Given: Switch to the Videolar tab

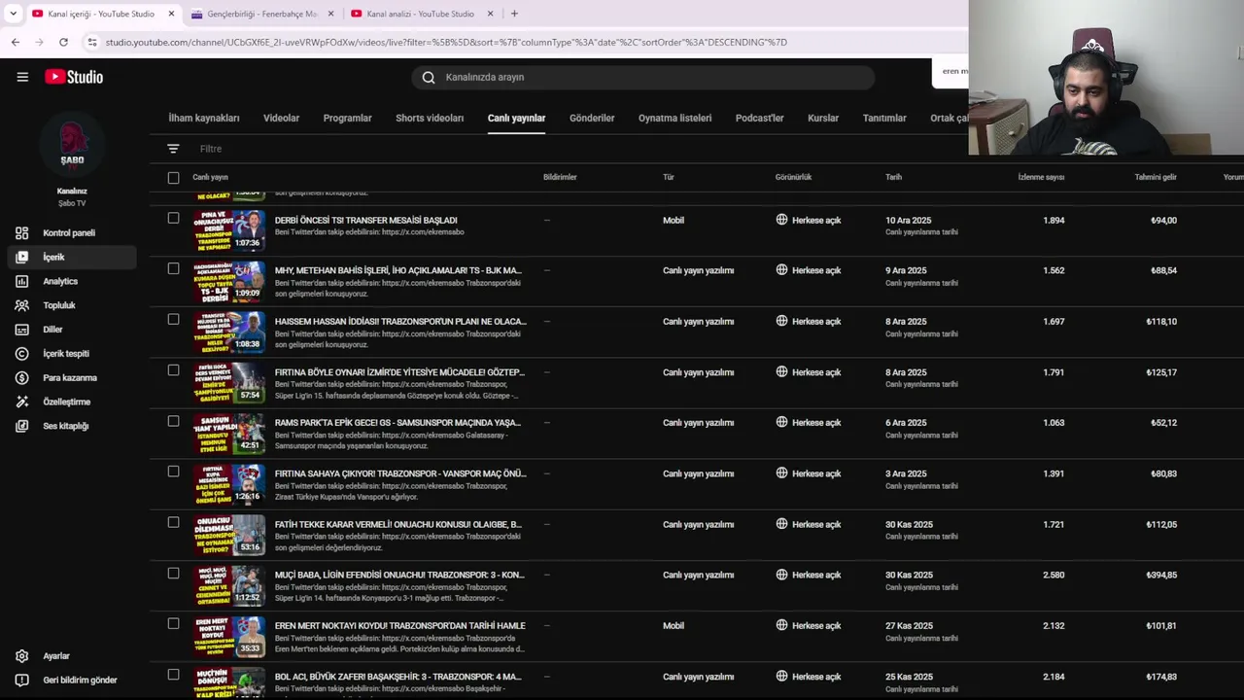Looking at the screenshot, I should coord(281,119).
